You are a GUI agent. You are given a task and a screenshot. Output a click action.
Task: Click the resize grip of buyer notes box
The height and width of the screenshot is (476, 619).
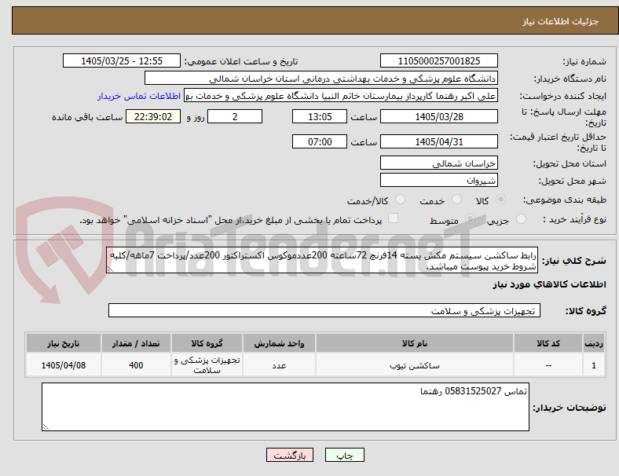46,427
